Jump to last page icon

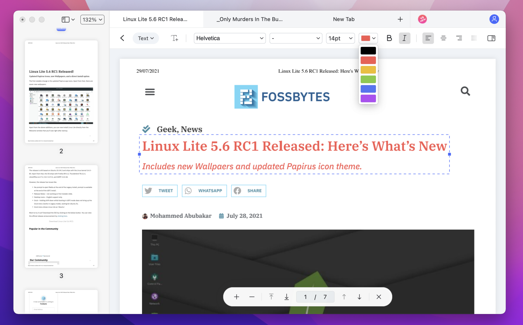coord(287,297)
